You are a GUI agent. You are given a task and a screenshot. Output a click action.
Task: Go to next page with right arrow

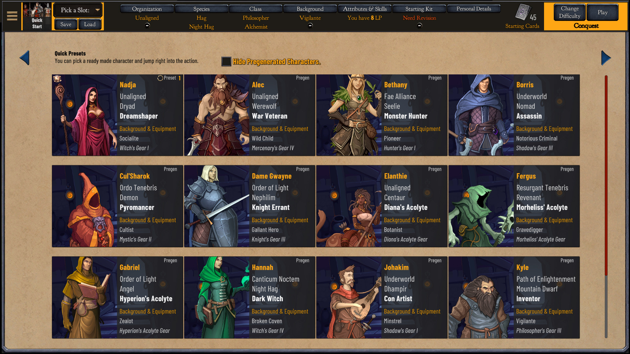click(606, 58)
